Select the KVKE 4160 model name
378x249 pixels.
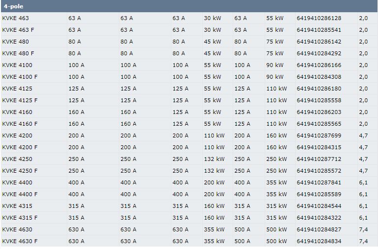pyautogui.click(x=17, y=113)
